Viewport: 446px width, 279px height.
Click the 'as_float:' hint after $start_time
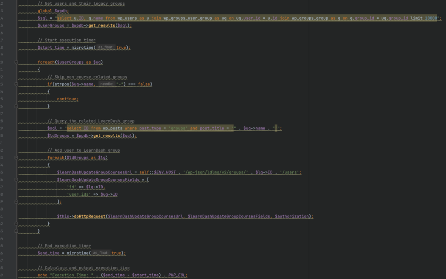coord(106,48)
